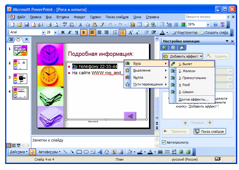Toggle text shadow S button

[83, 32]
